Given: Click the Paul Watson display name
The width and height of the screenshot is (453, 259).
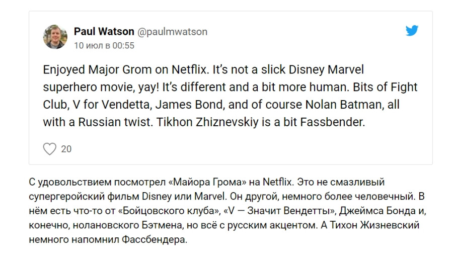Looking at the screenshot, I should click(104, 32).
